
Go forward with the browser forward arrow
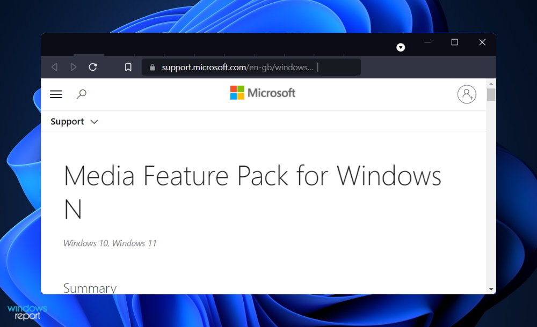coord(73,67)
